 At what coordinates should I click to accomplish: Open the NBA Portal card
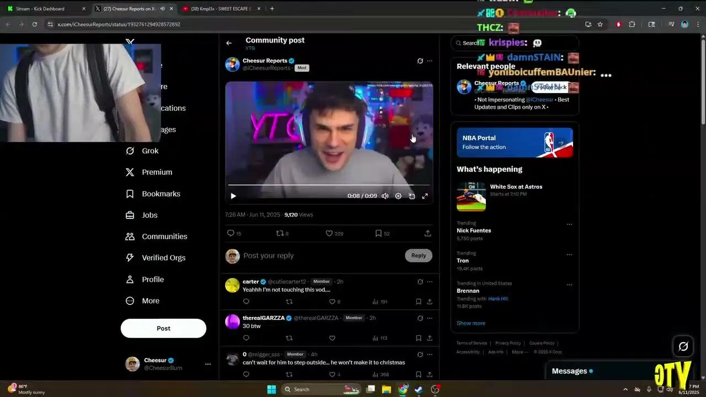click(515, 143)
